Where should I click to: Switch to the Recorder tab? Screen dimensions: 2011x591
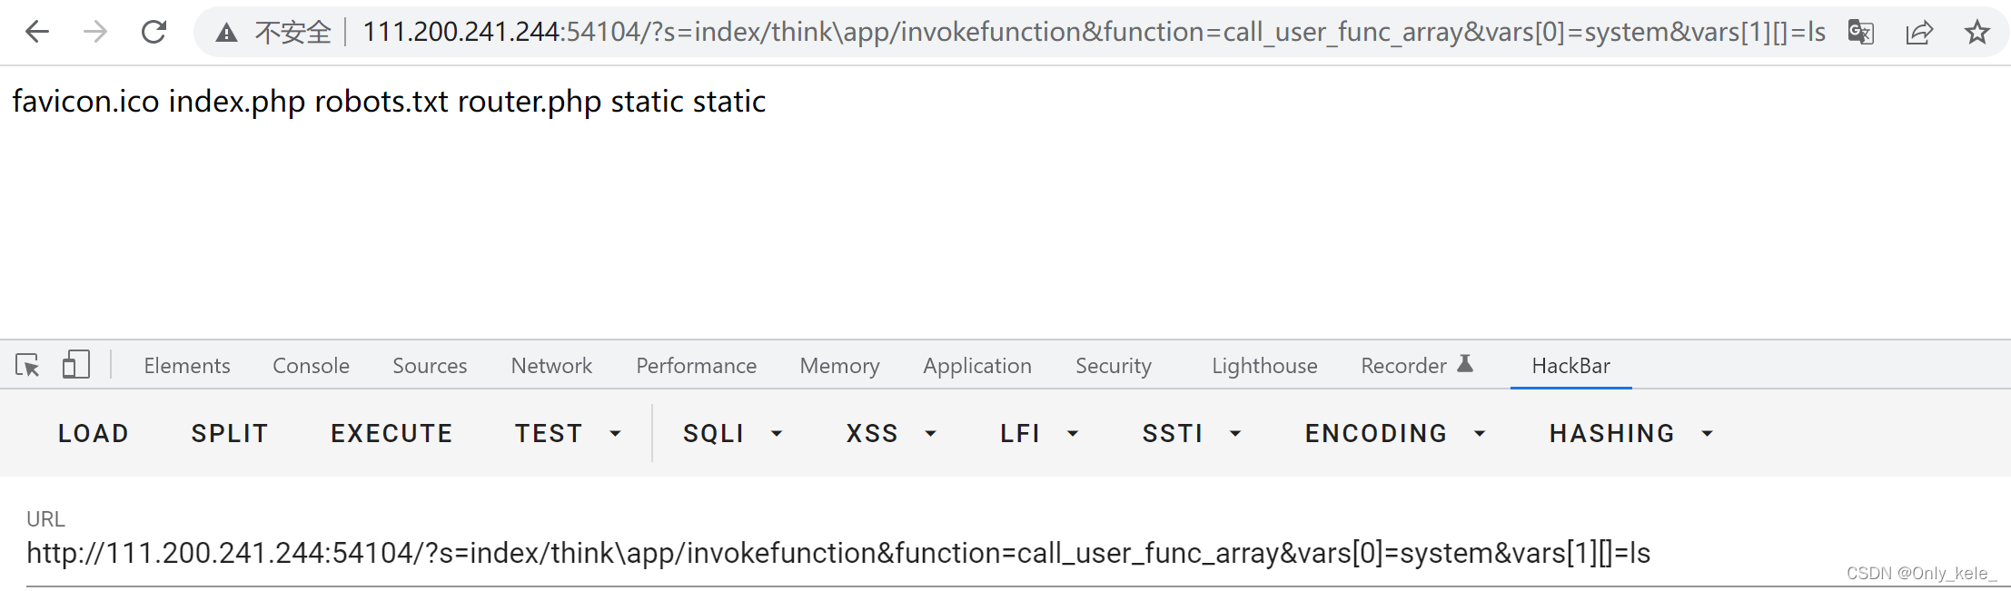[x=1403, y=366]
